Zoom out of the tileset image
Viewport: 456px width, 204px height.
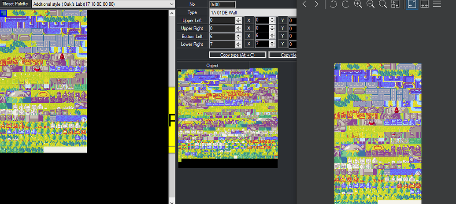coord(371,4)
